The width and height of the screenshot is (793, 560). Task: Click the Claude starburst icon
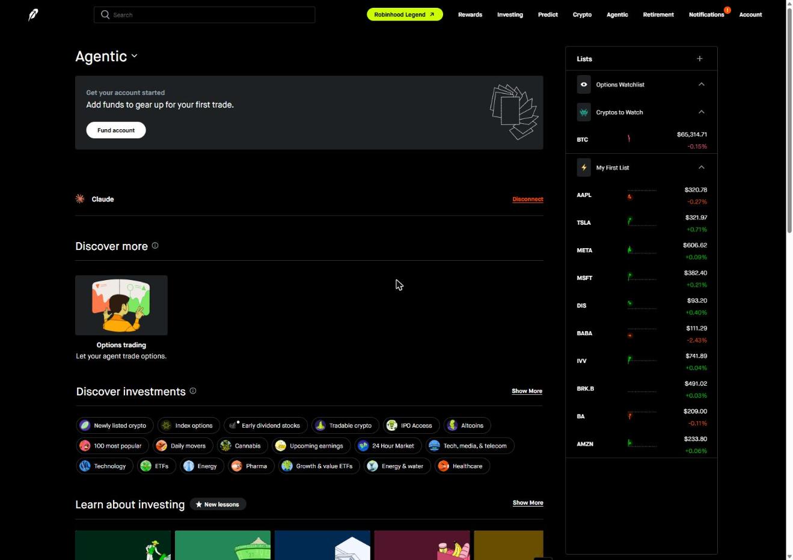[80, 199]
